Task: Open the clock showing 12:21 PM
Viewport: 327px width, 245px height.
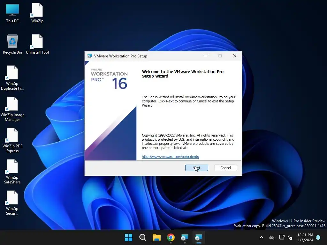Action: (x=305, y=237)
